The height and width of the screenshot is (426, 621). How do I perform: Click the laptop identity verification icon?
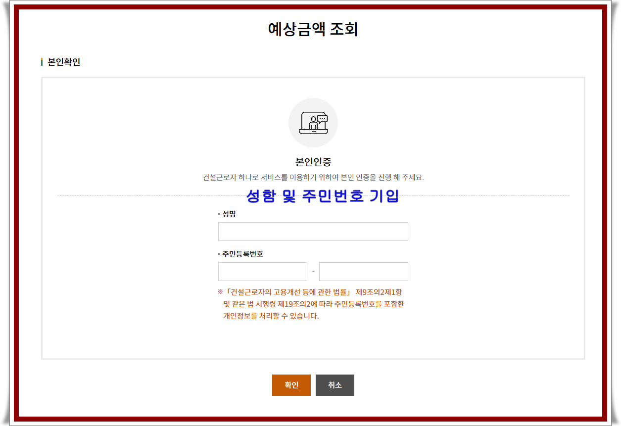point(313,123)
